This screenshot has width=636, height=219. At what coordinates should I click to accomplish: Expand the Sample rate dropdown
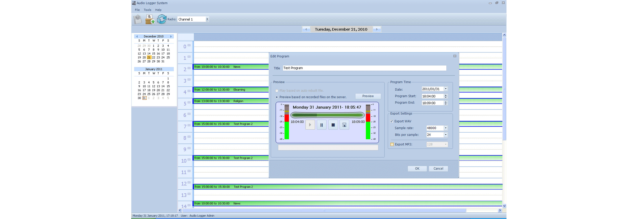click(x=445, y=128)
